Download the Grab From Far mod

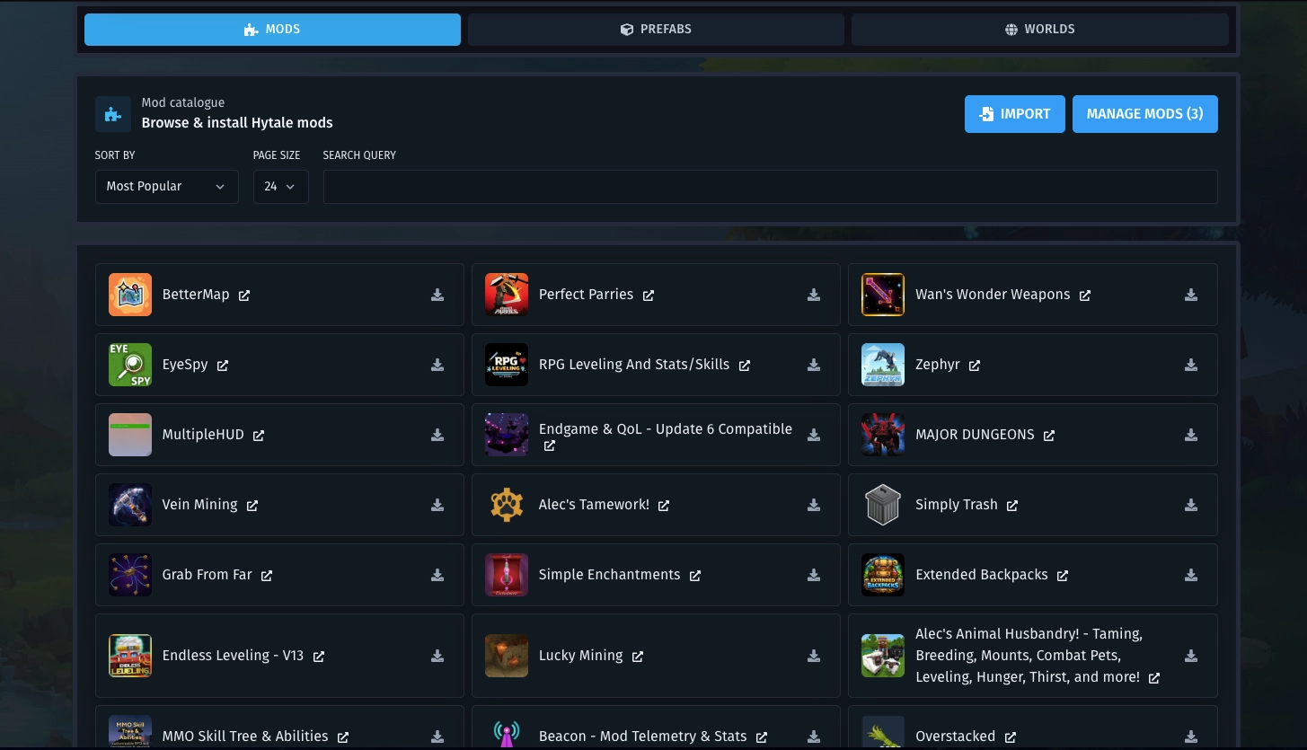[437, 575]
